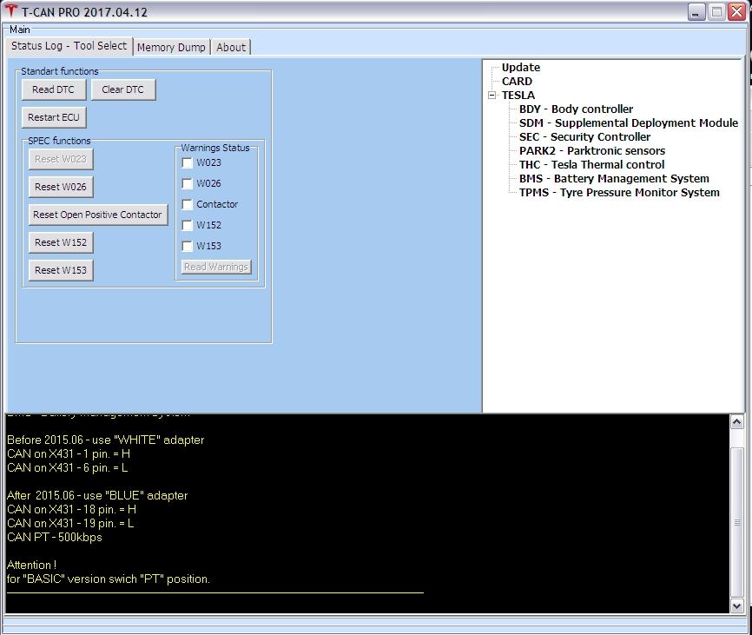Select TPMS - Tyre Pressure Monitor System
Viewport: 752px width, 635px height.
(619, 193)
